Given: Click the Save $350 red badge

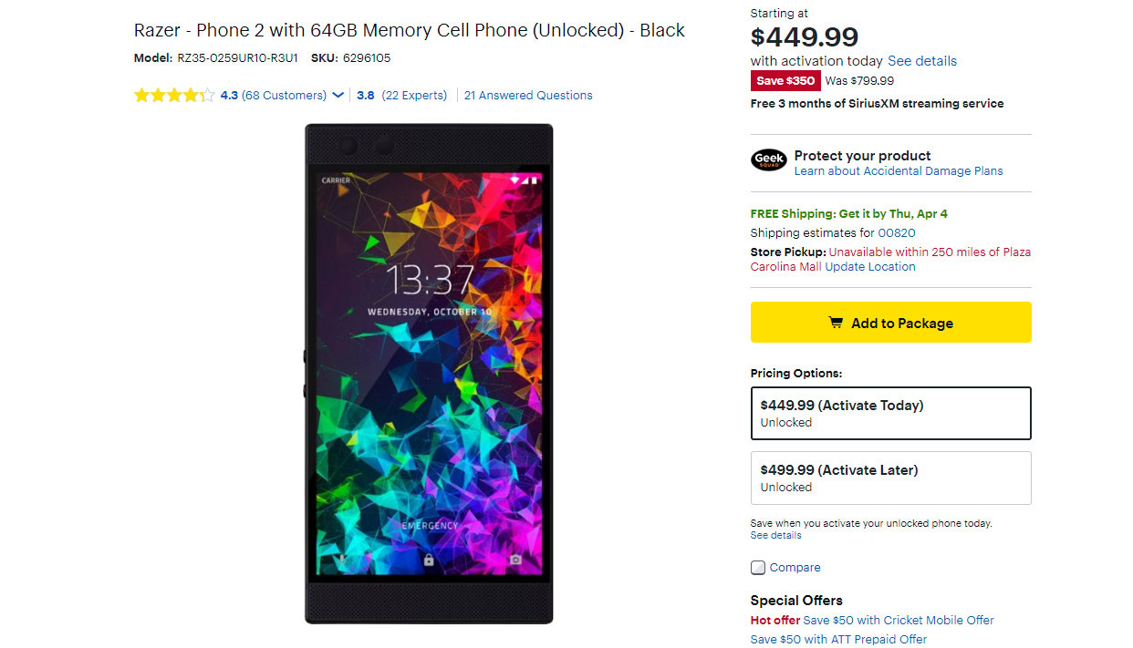Looking at the screenshot, I should 785,81.
